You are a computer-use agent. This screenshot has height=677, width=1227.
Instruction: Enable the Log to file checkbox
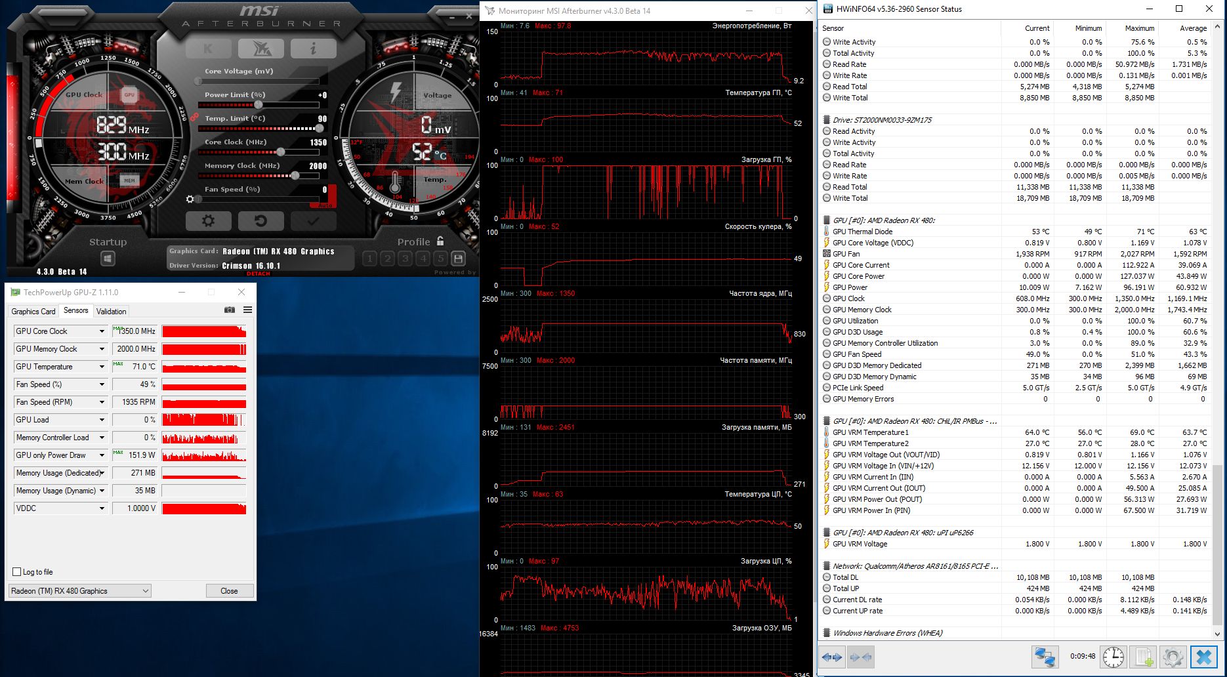coord(17,572)
